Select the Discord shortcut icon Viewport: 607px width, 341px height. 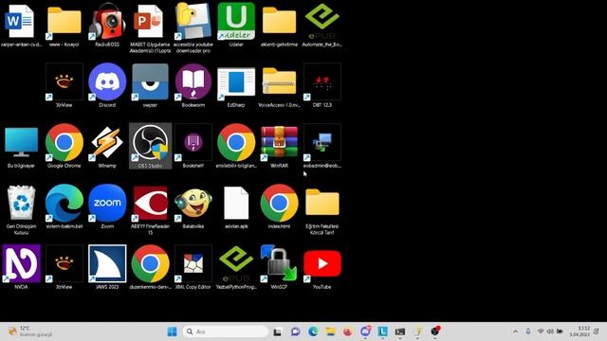[107, 82]
